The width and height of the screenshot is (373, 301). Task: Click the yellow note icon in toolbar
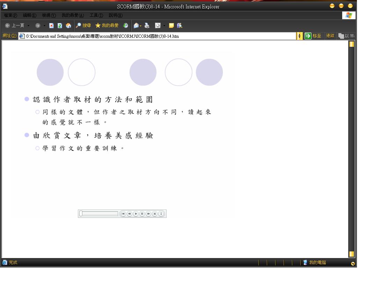(x=171, y=26)
